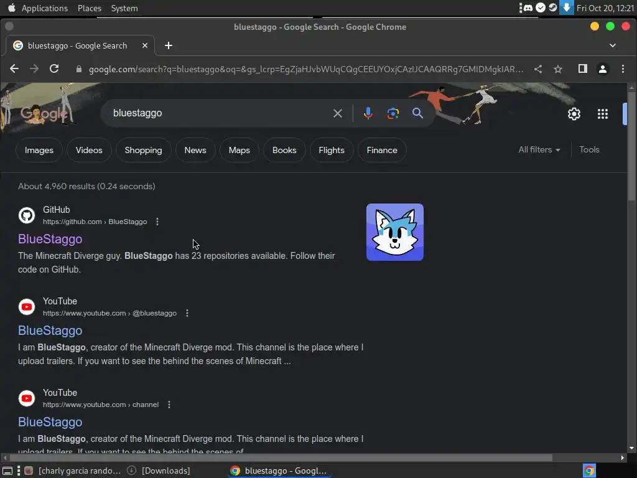Click in the bluestaggo search field
The width and height of the screenshot is (637, 478).
(x=220, y=113)
